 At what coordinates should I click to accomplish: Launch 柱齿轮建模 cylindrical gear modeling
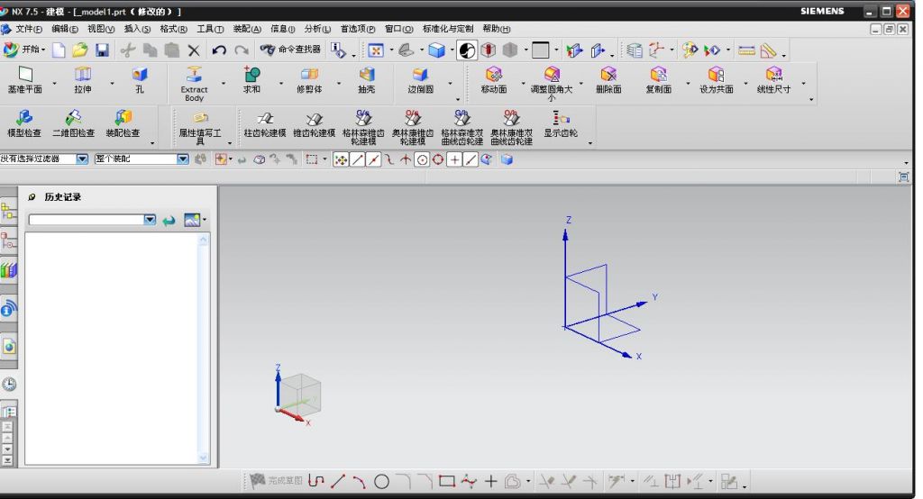(264, 122)
